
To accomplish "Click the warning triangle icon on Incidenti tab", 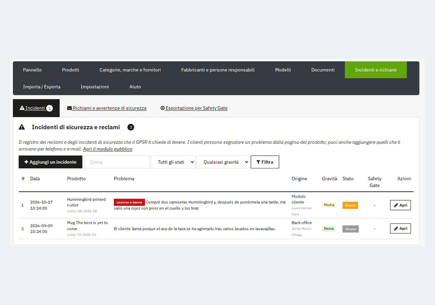I will coord(22,108).
